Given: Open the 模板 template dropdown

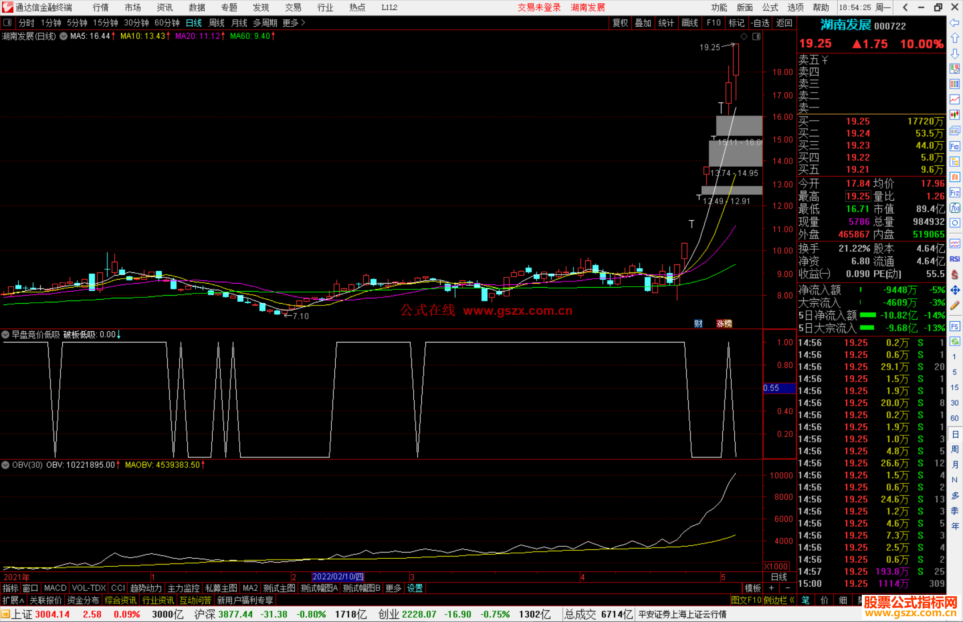Looking at the screenshot, I should 753,588.
